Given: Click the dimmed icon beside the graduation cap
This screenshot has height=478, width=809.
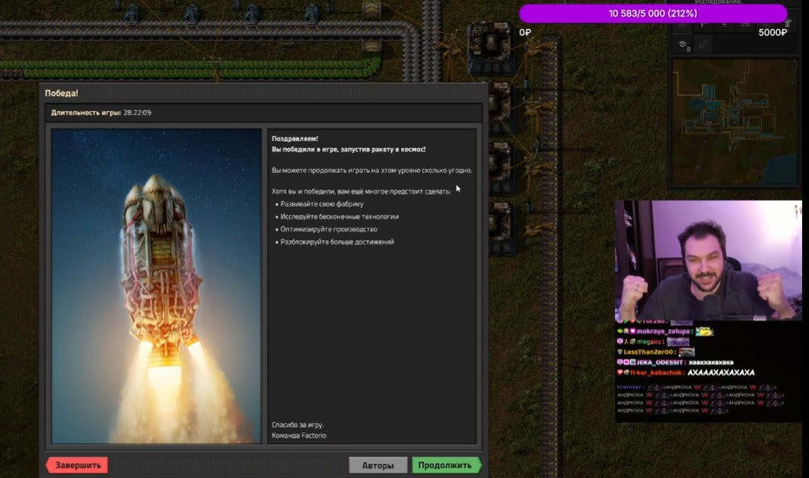Looking at the screenshot, I should [x=702, y=46].
